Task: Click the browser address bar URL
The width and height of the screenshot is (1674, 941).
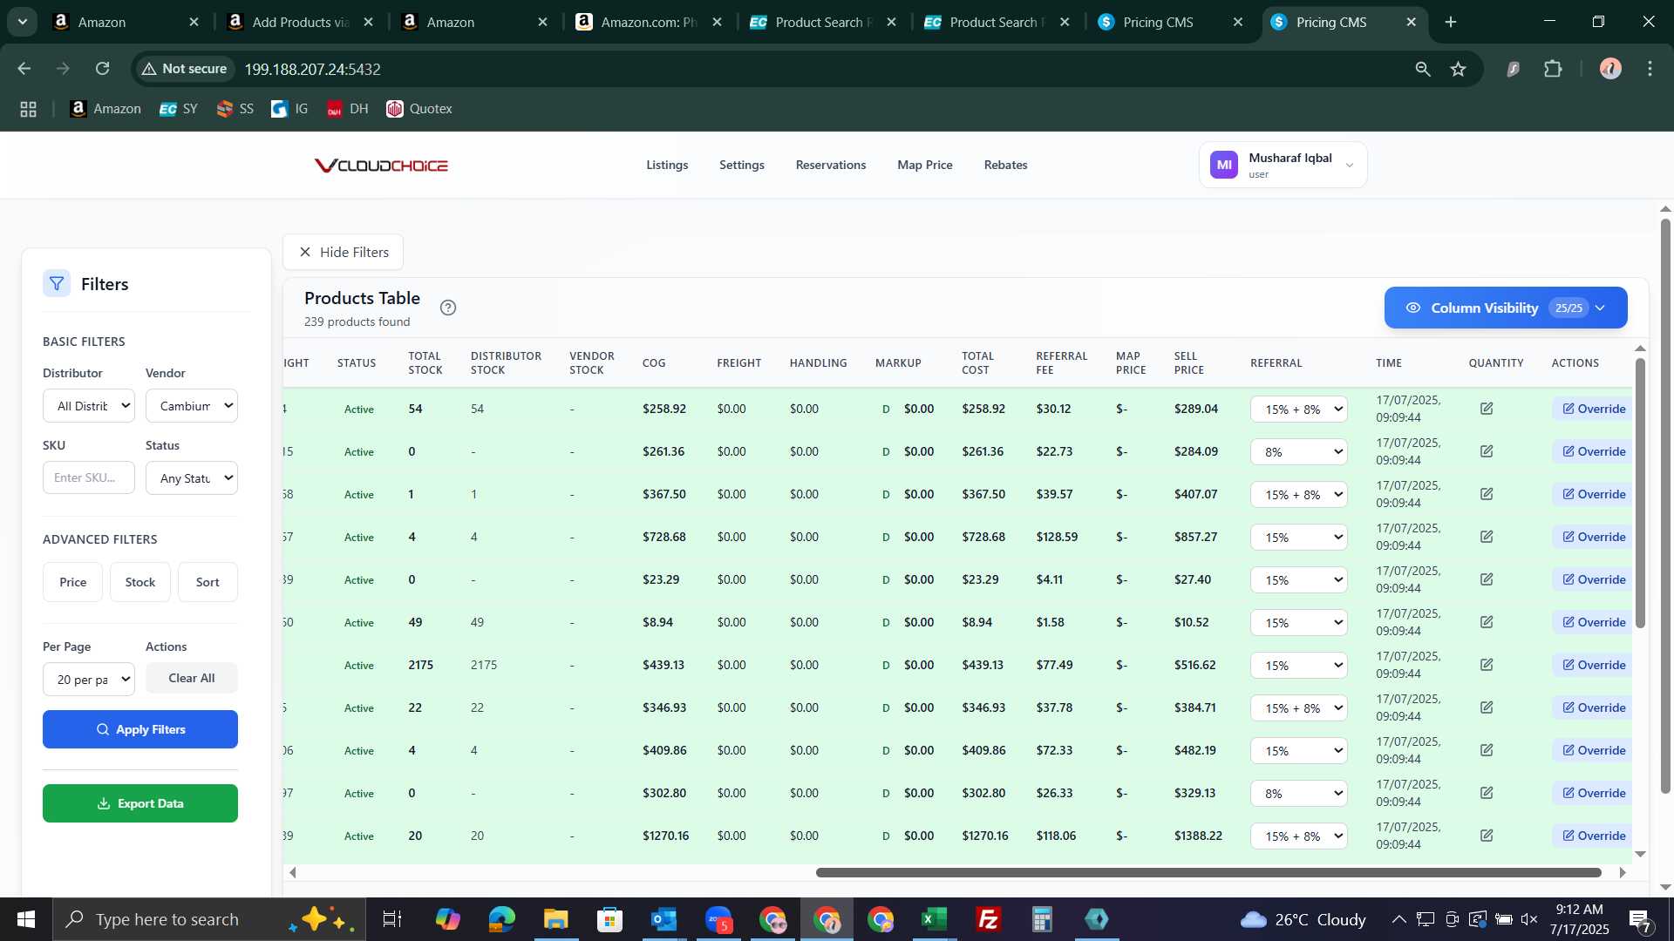Action: [x=312, y=69]
